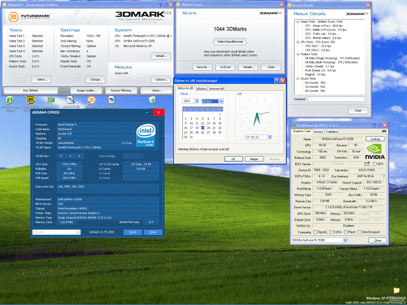Switch to the Internet-idő tab
Viewport: 407px width, 305px height.
click(x=217, y=88)
